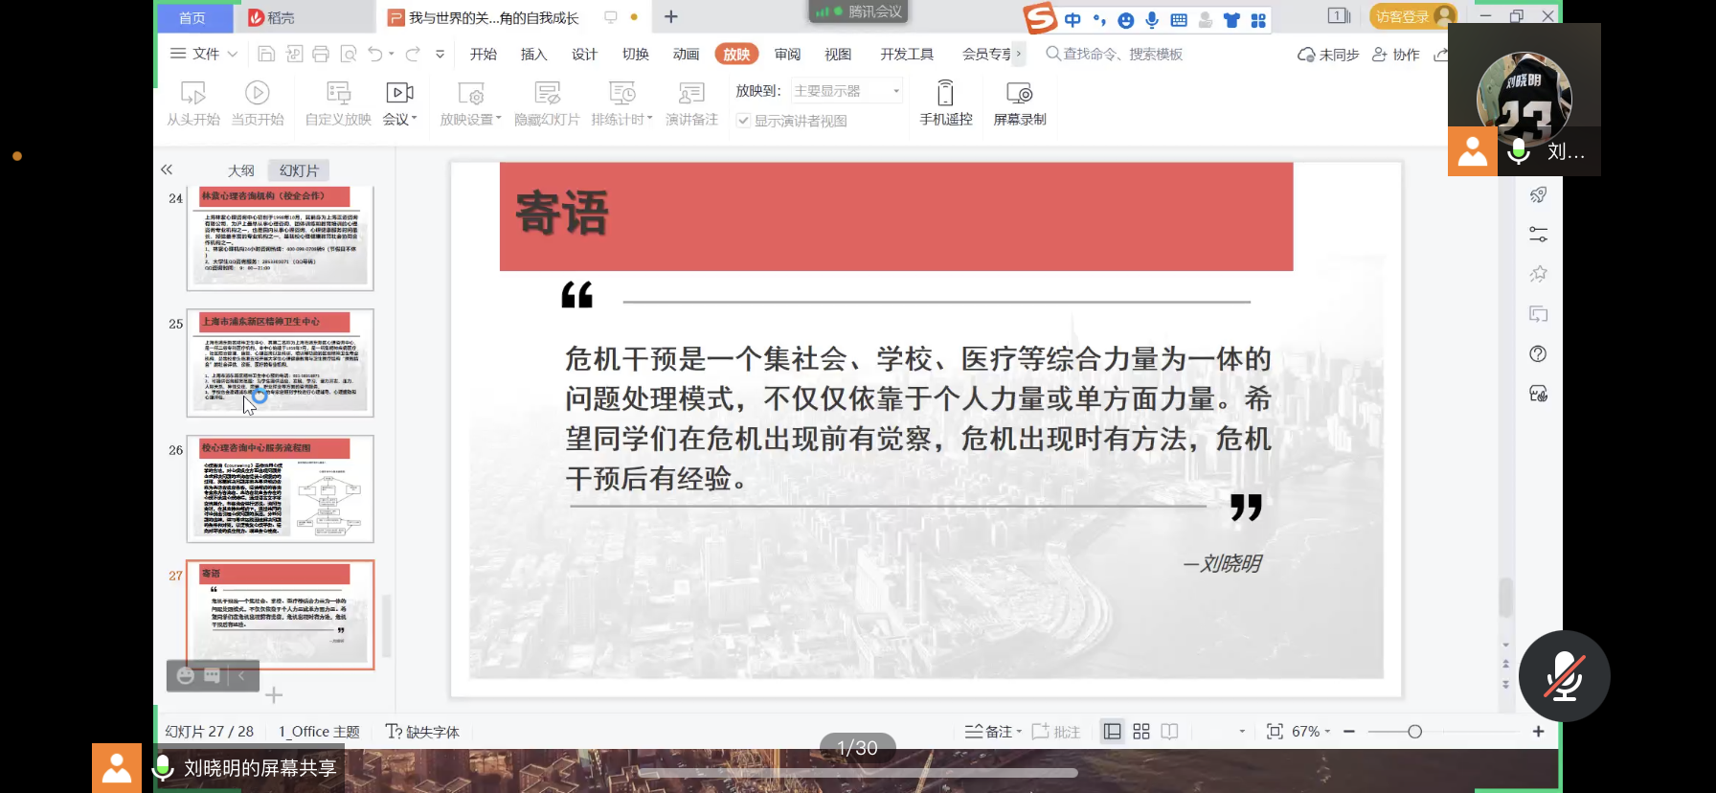Toggle 显示演讲者视图 checkbox
The height and width of the screenshot is (793, 1716).
[743, 121]
